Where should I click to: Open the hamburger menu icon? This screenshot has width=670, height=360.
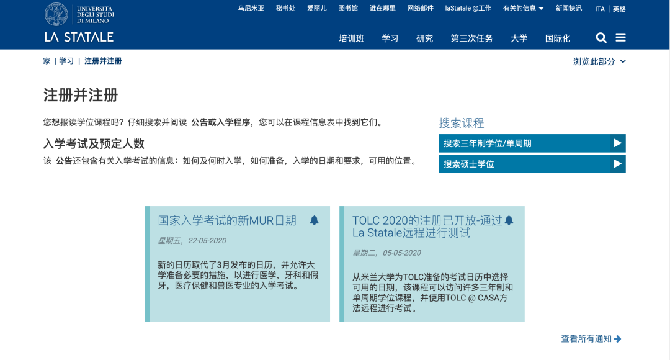click(620, 38)
